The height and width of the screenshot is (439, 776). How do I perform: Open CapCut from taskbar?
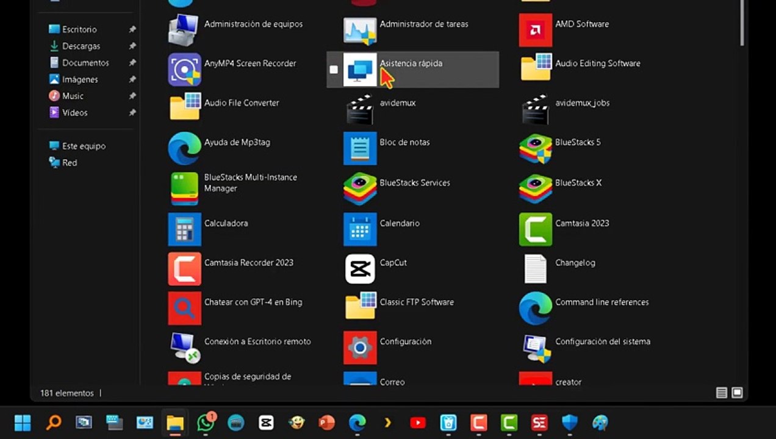266,423
